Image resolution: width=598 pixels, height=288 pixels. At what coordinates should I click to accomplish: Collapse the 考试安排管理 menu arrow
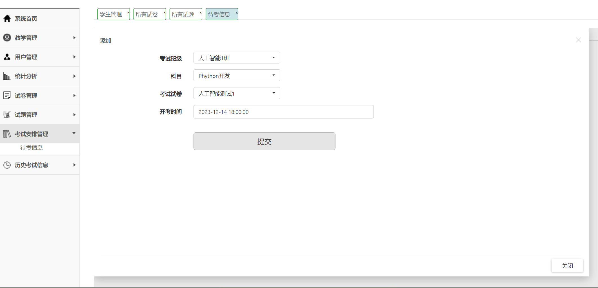74,133
